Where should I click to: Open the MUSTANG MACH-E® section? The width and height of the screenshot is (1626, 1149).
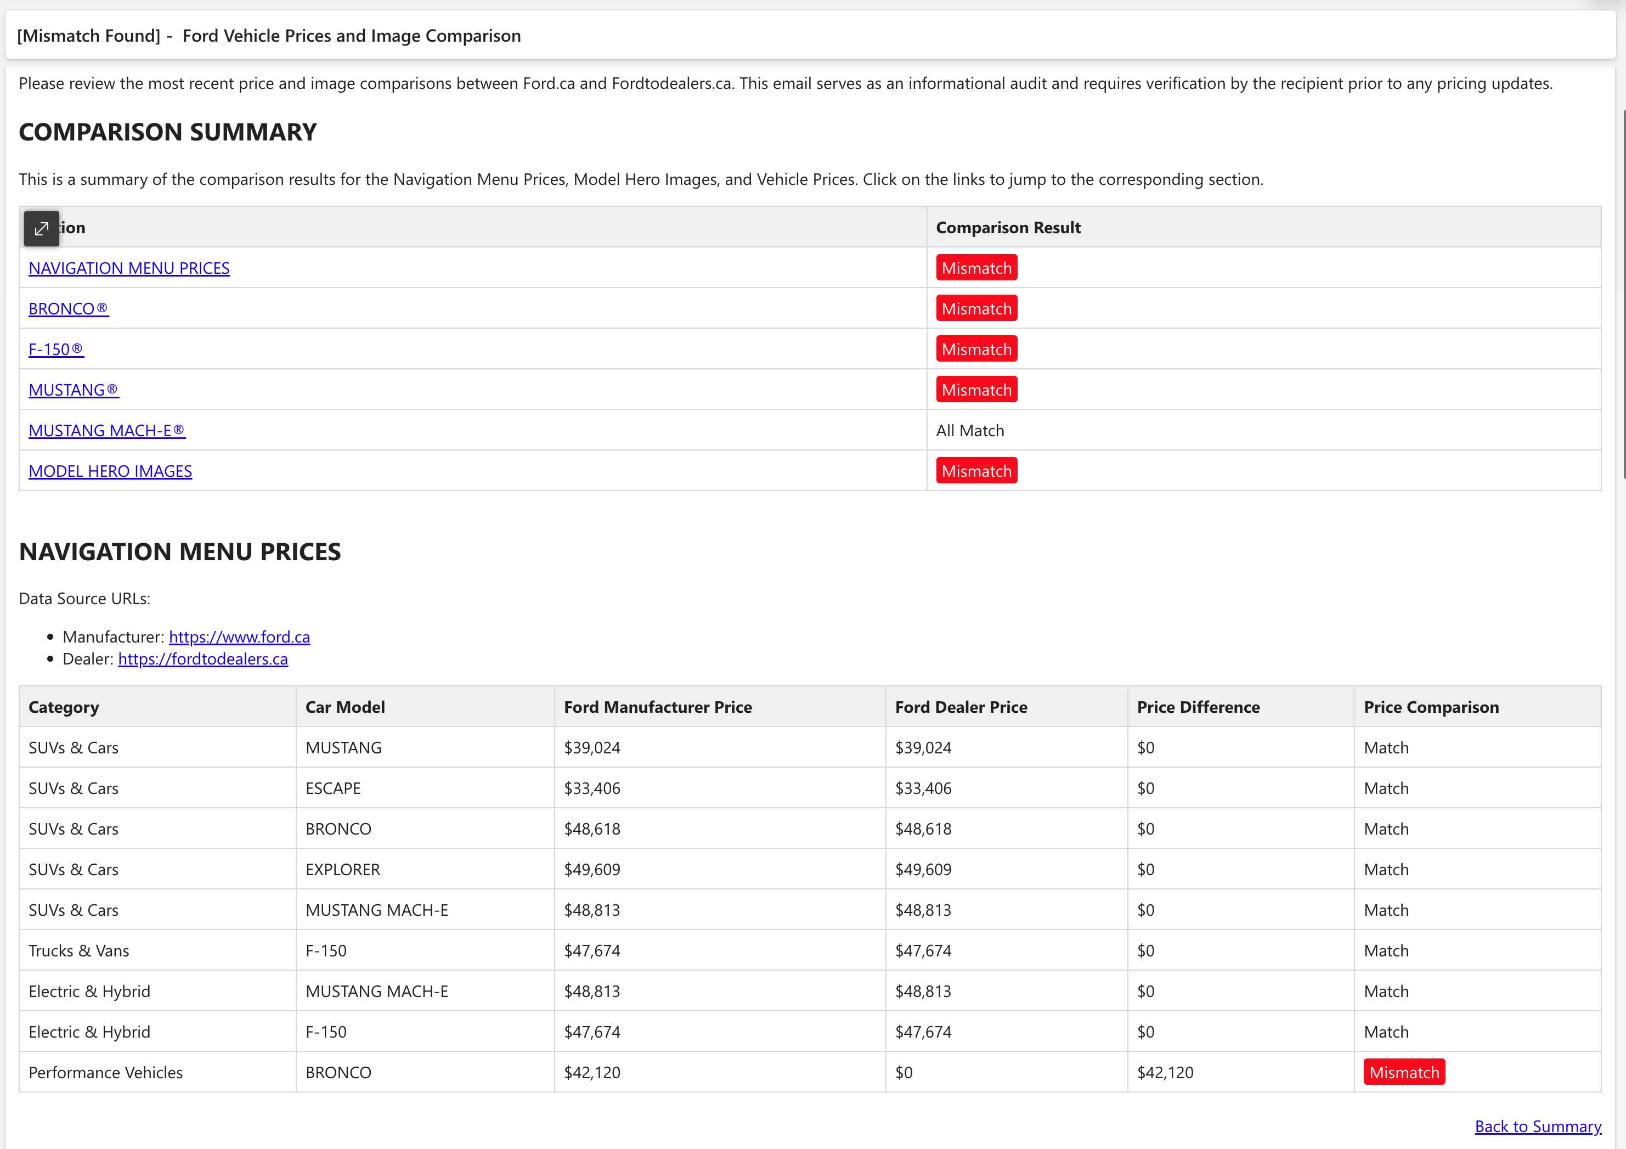click(107, 430)
